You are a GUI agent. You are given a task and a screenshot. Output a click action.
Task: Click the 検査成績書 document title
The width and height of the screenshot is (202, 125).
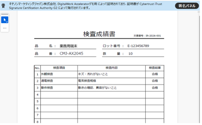click(x=99, y=34)
